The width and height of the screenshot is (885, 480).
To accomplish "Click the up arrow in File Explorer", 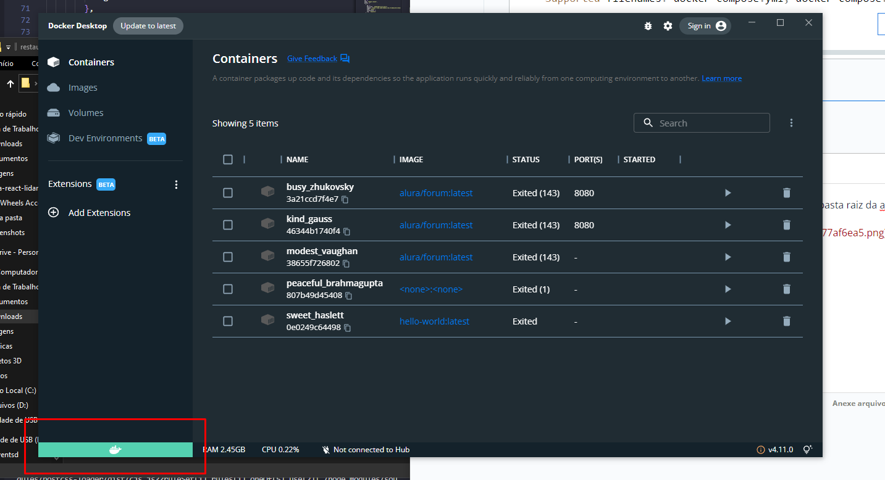I will pos(10,83).
